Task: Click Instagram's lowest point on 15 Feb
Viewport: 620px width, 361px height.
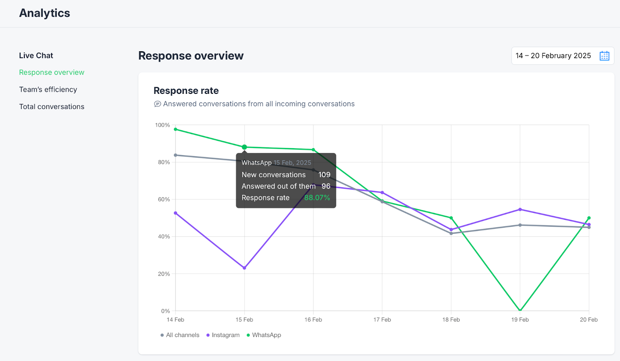Action: (x=245, y=268)
